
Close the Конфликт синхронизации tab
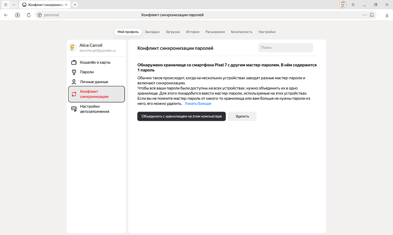66,5
